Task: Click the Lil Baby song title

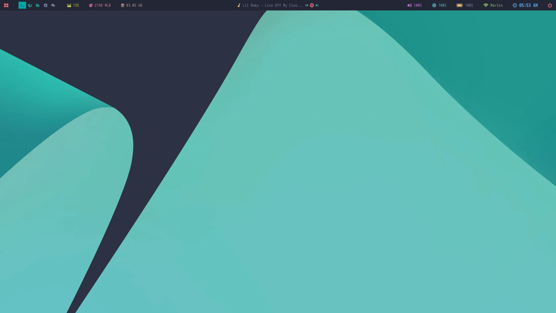Action: click(273, 5)
